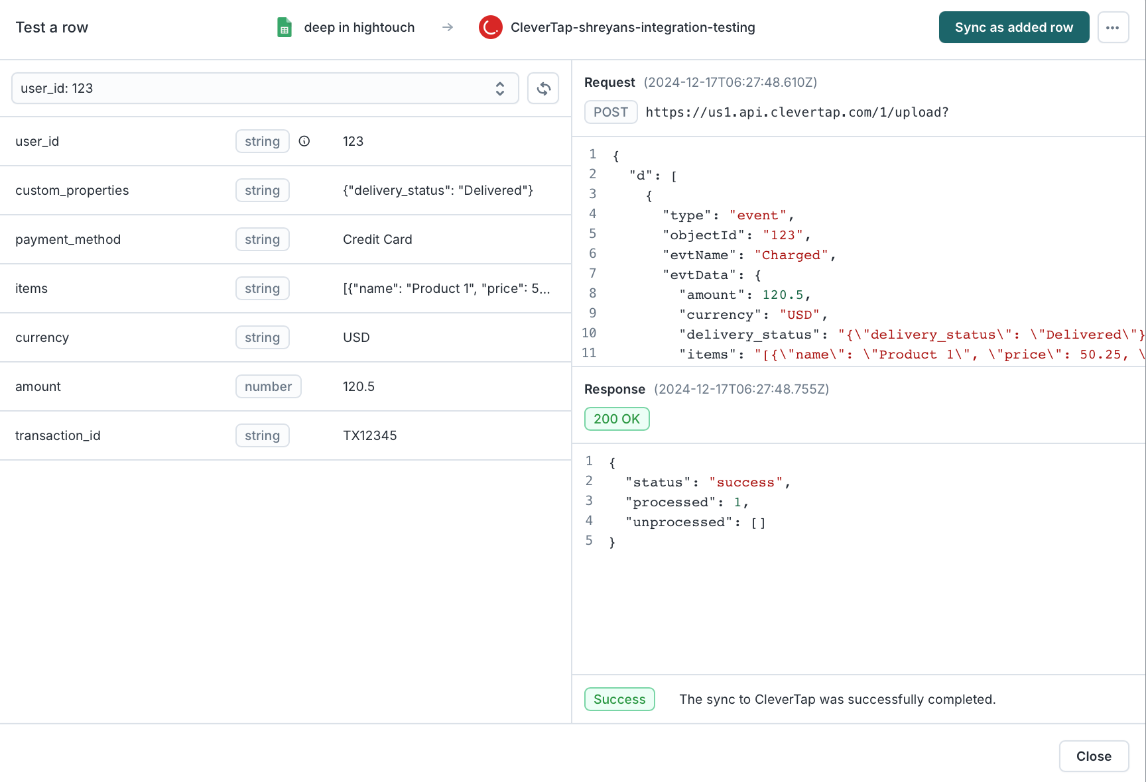Click the info icon beside user_id
1146x782 pixels.
304,141
